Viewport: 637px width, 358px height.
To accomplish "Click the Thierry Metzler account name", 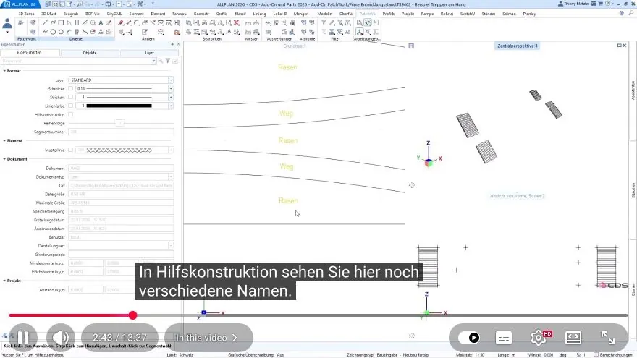I will coord(575,4).
